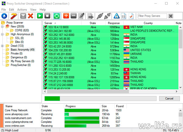Remove proxy with grey minus icon
Image resolution: width=183 pixels, height=132 pixels.
74,16
